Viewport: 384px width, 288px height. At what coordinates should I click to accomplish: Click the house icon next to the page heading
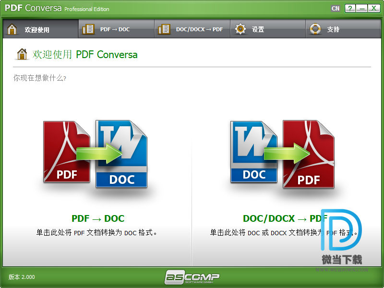(22, 54)
